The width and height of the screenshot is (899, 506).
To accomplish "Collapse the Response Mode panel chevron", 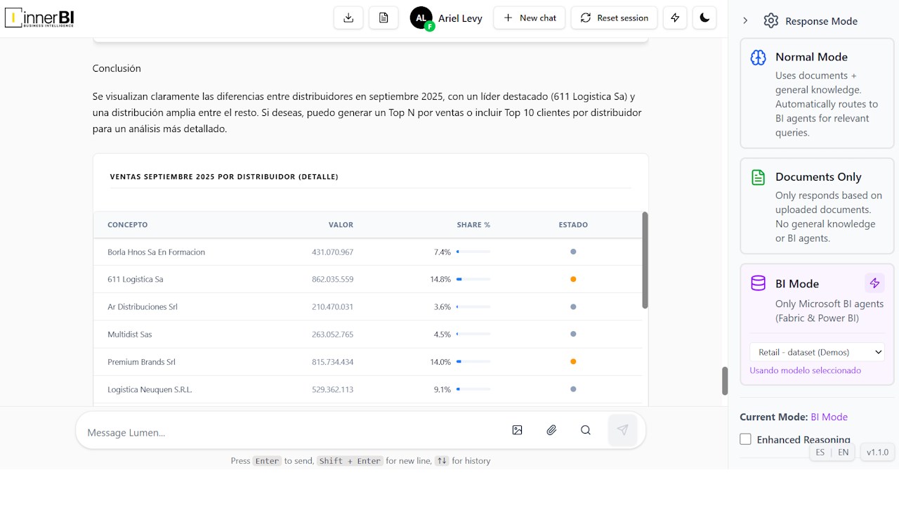I will tap(745, 21).
